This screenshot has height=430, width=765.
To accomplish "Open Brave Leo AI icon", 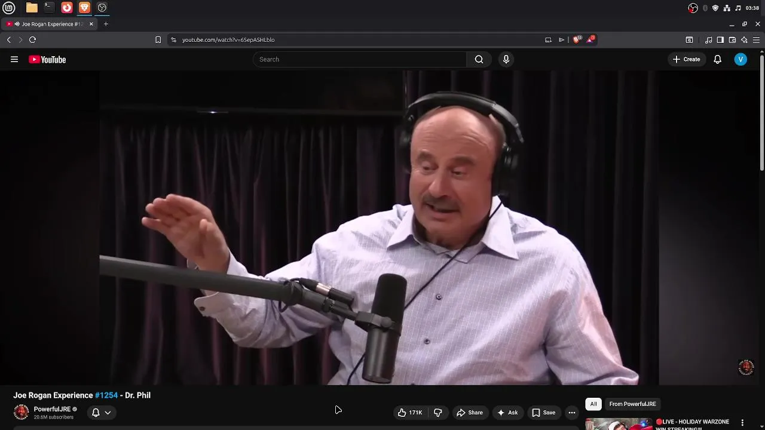I will pyautogui.click(x=744, y=40).
